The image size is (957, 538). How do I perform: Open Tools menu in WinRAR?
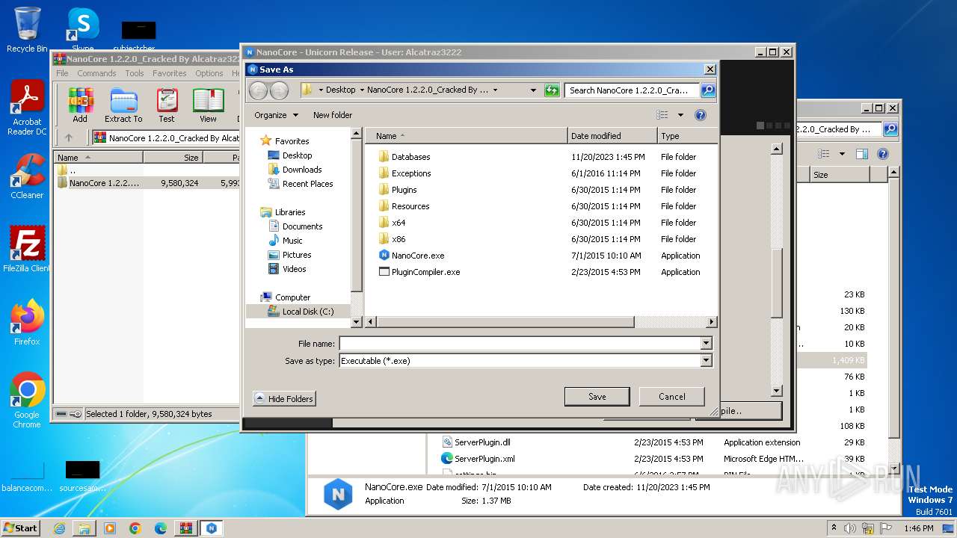pyautogui.click(x=135, y=73)
